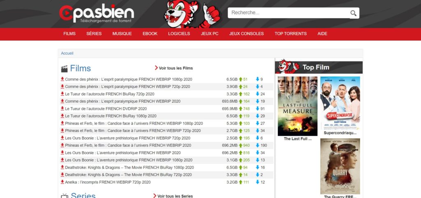Click download icon for Les Ours Boonie WEBRIP 720p
The image size is (421, 198).
(62, 138)
